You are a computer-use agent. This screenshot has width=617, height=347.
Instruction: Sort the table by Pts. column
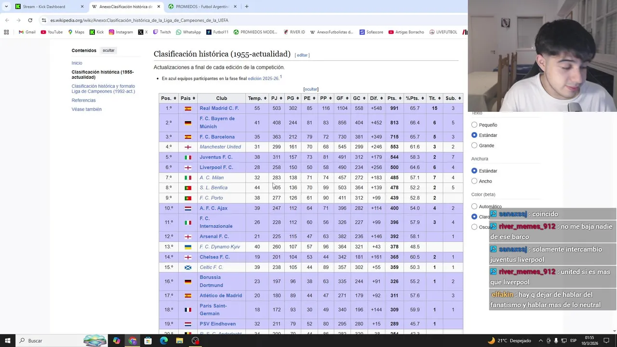click(x=394, y=98)
